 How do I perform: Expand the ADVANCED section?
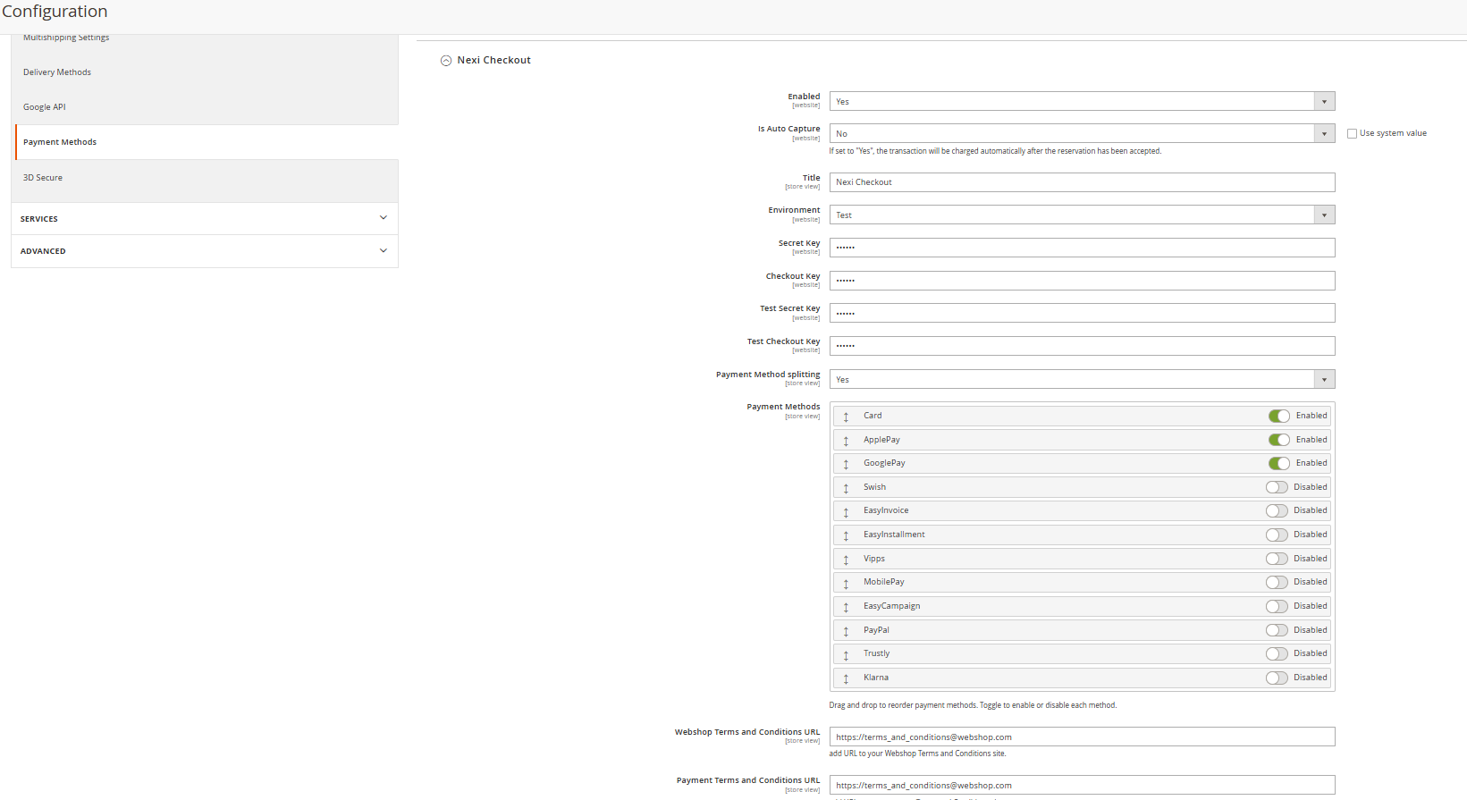(x=205, y=251)
